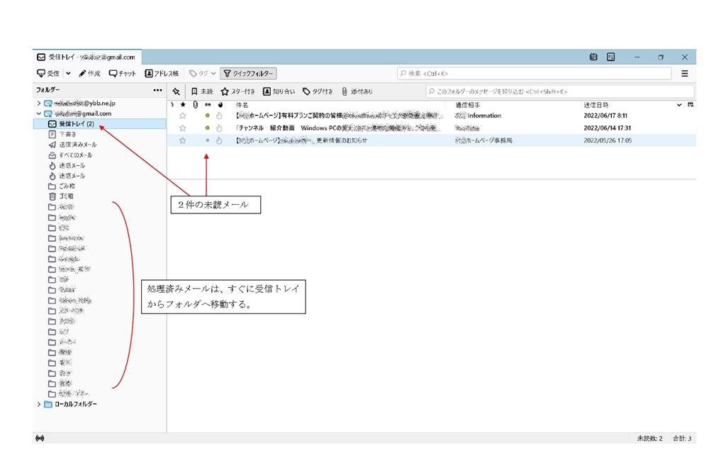Click the global search box 検索 <Ctrl+K>

tap(535, 73)
